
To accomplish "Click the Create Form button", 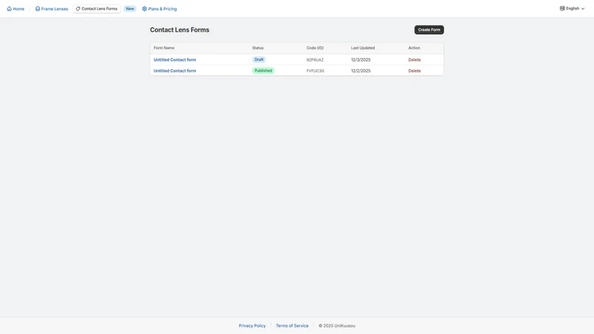I will (429, 30).
